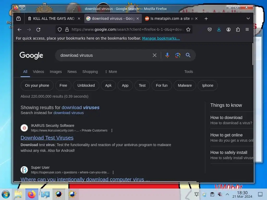Bookmark this page with the star icon

tap(188, 30)
